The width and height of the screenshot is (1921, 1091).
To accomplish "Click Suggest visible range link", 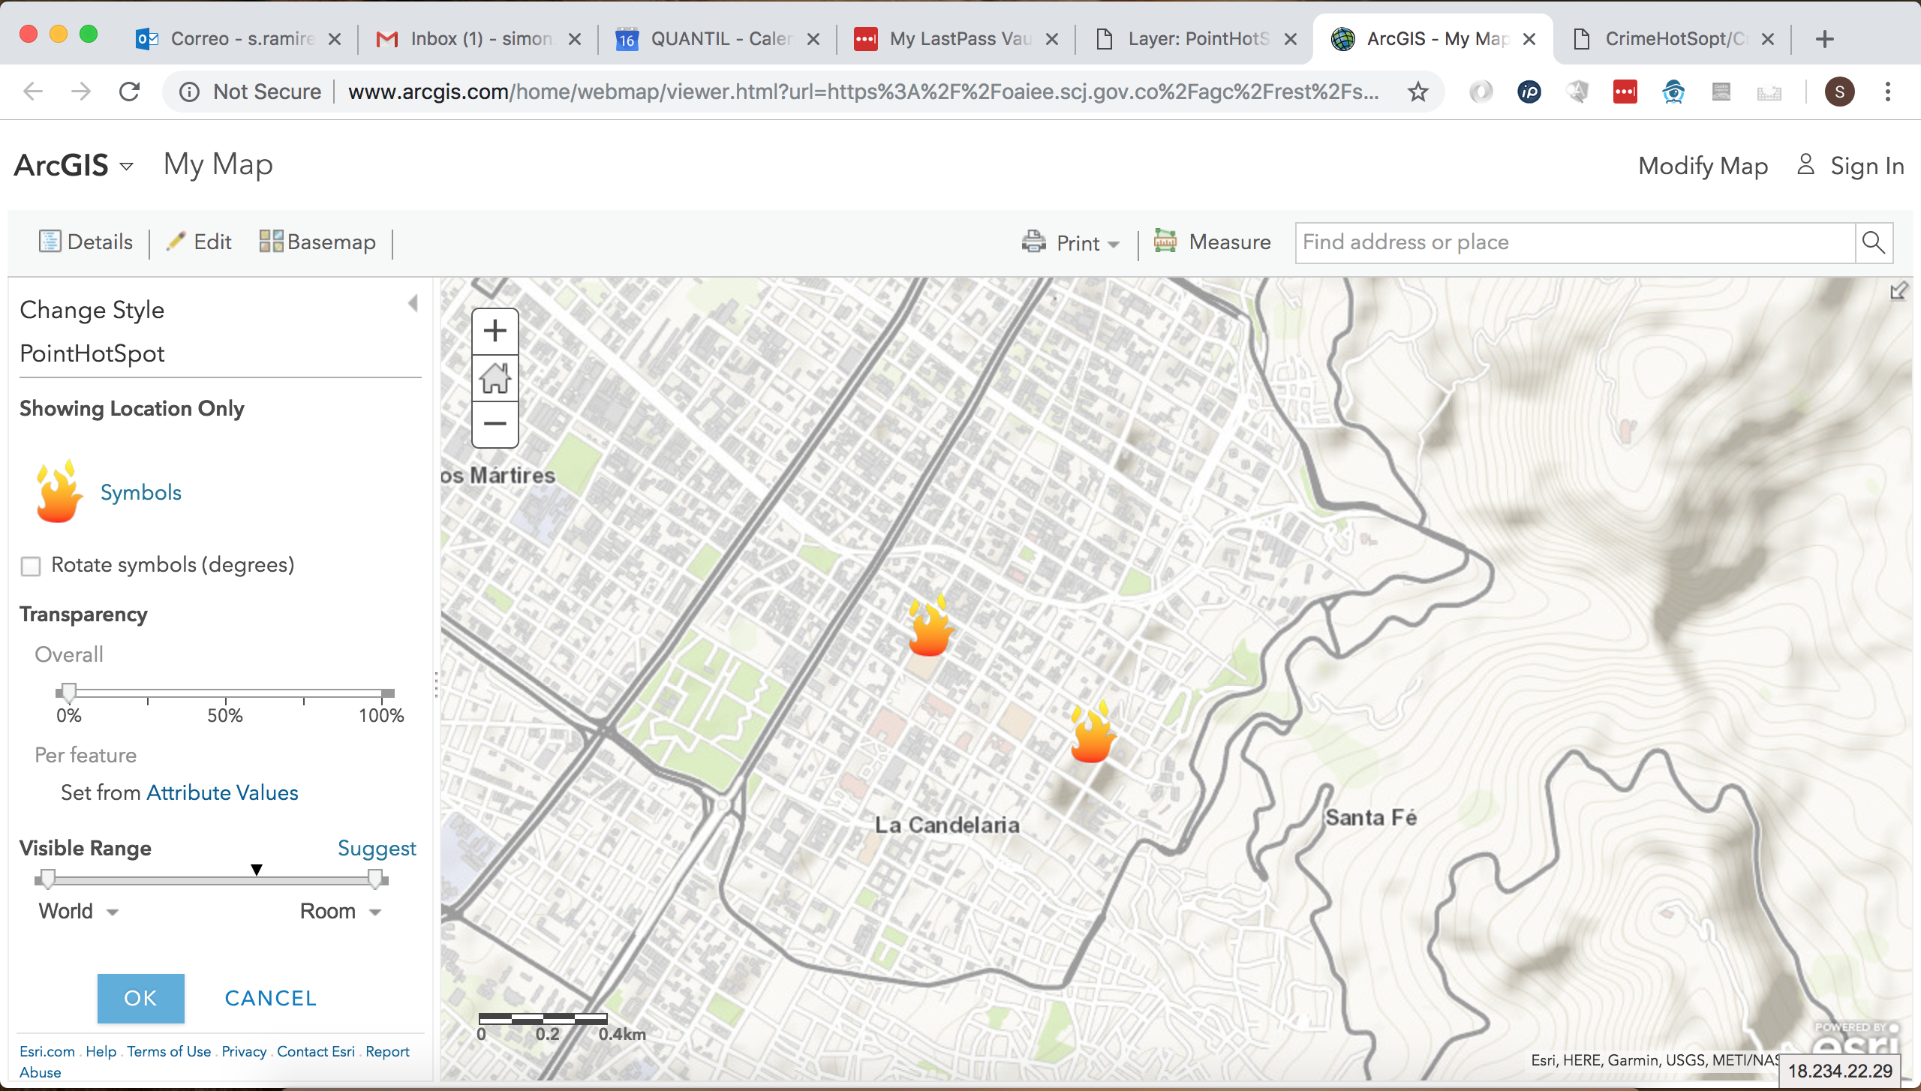I will tap(377, 848).
